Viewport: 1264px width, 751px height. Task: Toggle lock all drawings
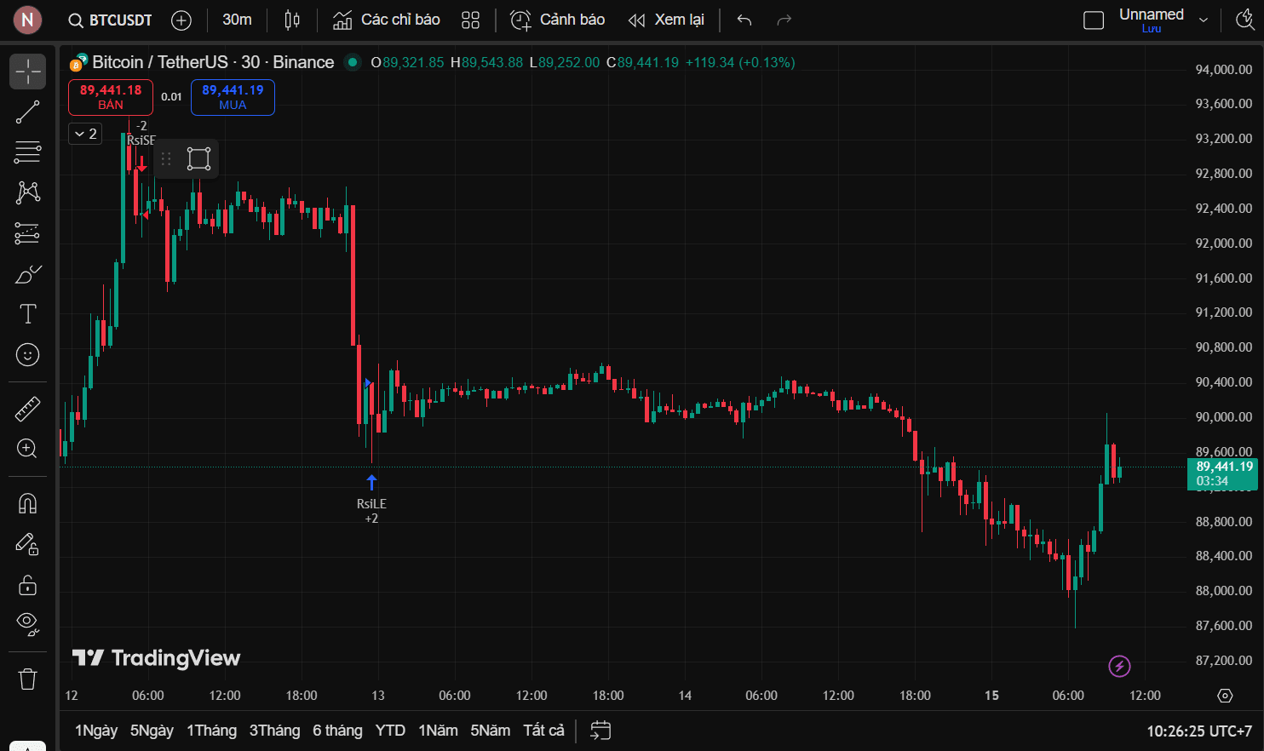pyautogui.click(x=27, y=584)
